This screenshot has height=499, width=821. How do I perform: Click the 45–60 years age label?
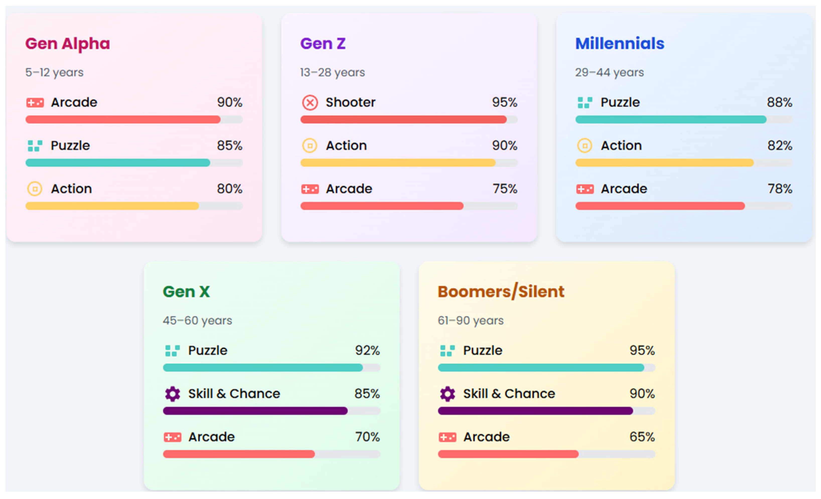[197, 321]
